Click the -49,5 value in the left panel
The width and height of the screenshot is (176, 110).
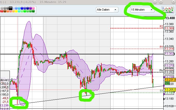coord(5,98)
